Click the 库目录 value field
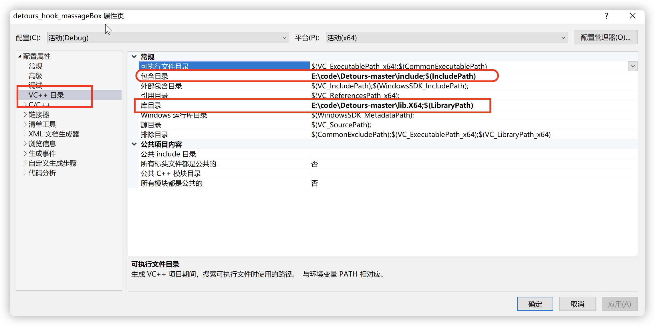Image resolution: width=655 pixels, height=326 pixels. 392,106
